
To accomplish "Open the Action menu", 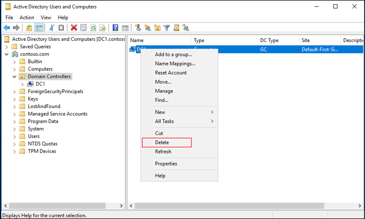I will coord(27,18).
